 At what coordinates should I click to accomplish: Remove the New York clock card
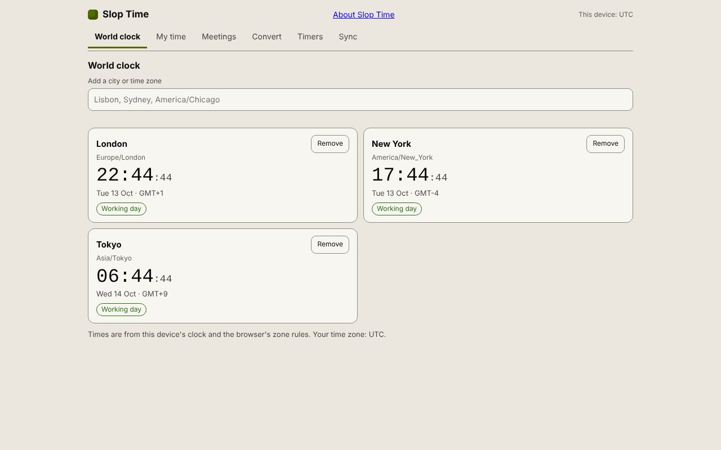[606, 143]
